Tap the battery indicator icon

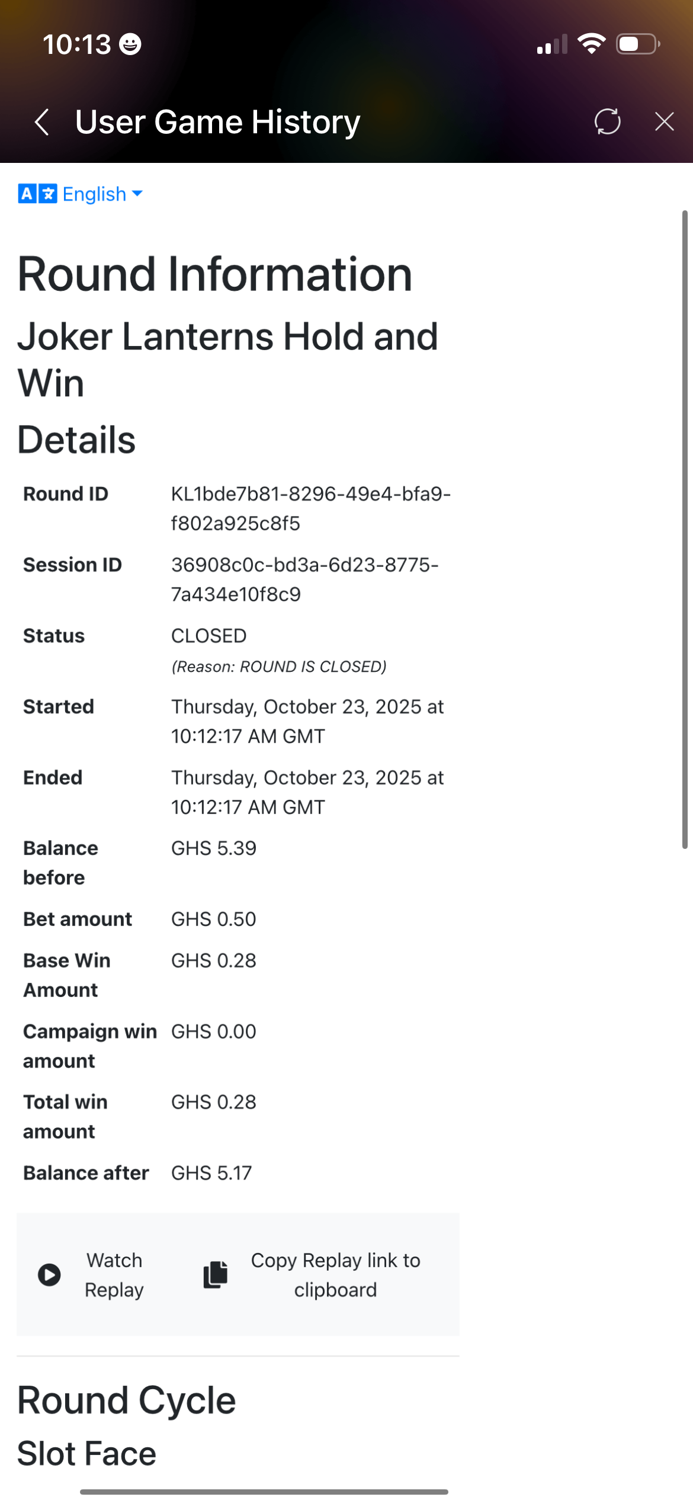pyautogui.click(x=637, y=44)
